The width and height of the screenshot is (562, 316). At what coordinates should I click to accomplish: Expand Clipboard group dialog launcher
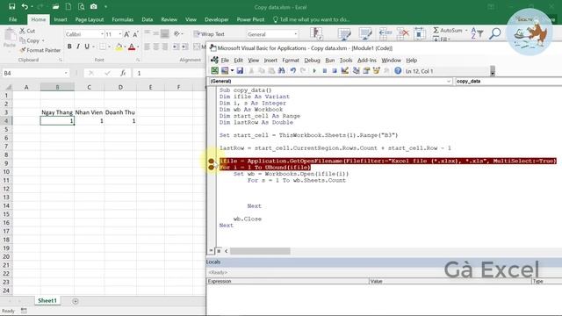[61, 60]
